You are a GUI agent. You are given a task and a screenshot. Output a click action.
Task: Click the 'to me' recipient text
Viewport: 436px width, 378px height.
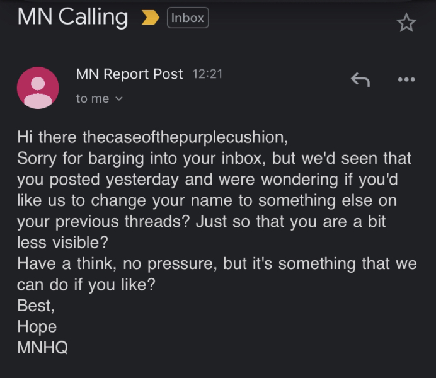(x=92, y=99)
